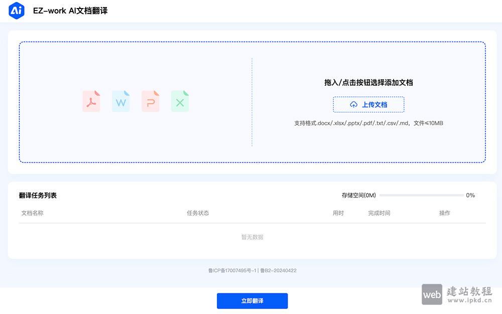Select the PDF document icon
Screen dimensions: 502x314
(91, 100)
